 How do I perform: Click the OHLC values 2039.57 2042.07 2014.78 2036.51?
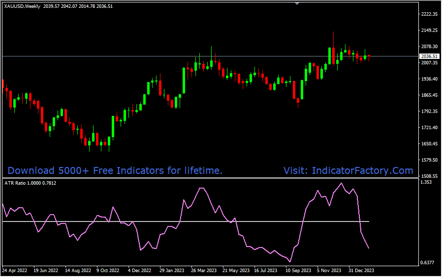[x=78, y=6]
